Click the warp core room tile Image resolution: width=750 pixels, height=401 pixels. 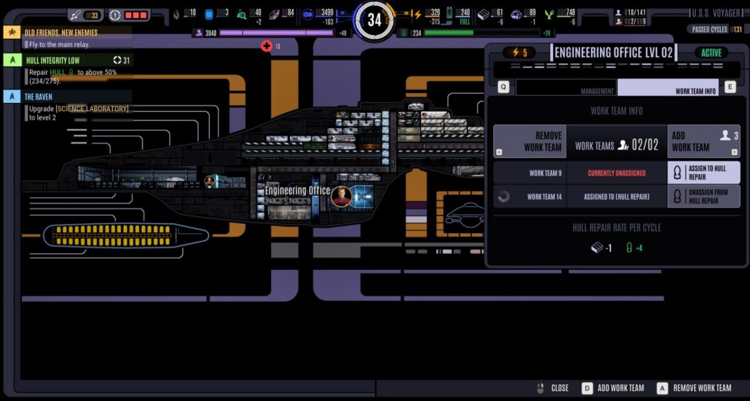click(x=362, y=196)
